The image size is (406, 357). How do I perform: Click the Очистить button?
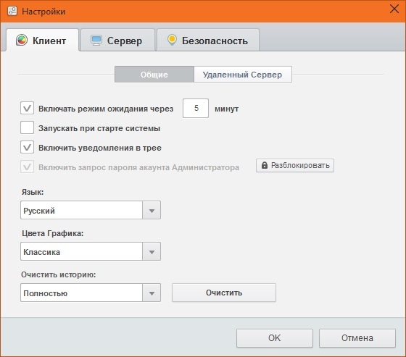tap(224, 293)
